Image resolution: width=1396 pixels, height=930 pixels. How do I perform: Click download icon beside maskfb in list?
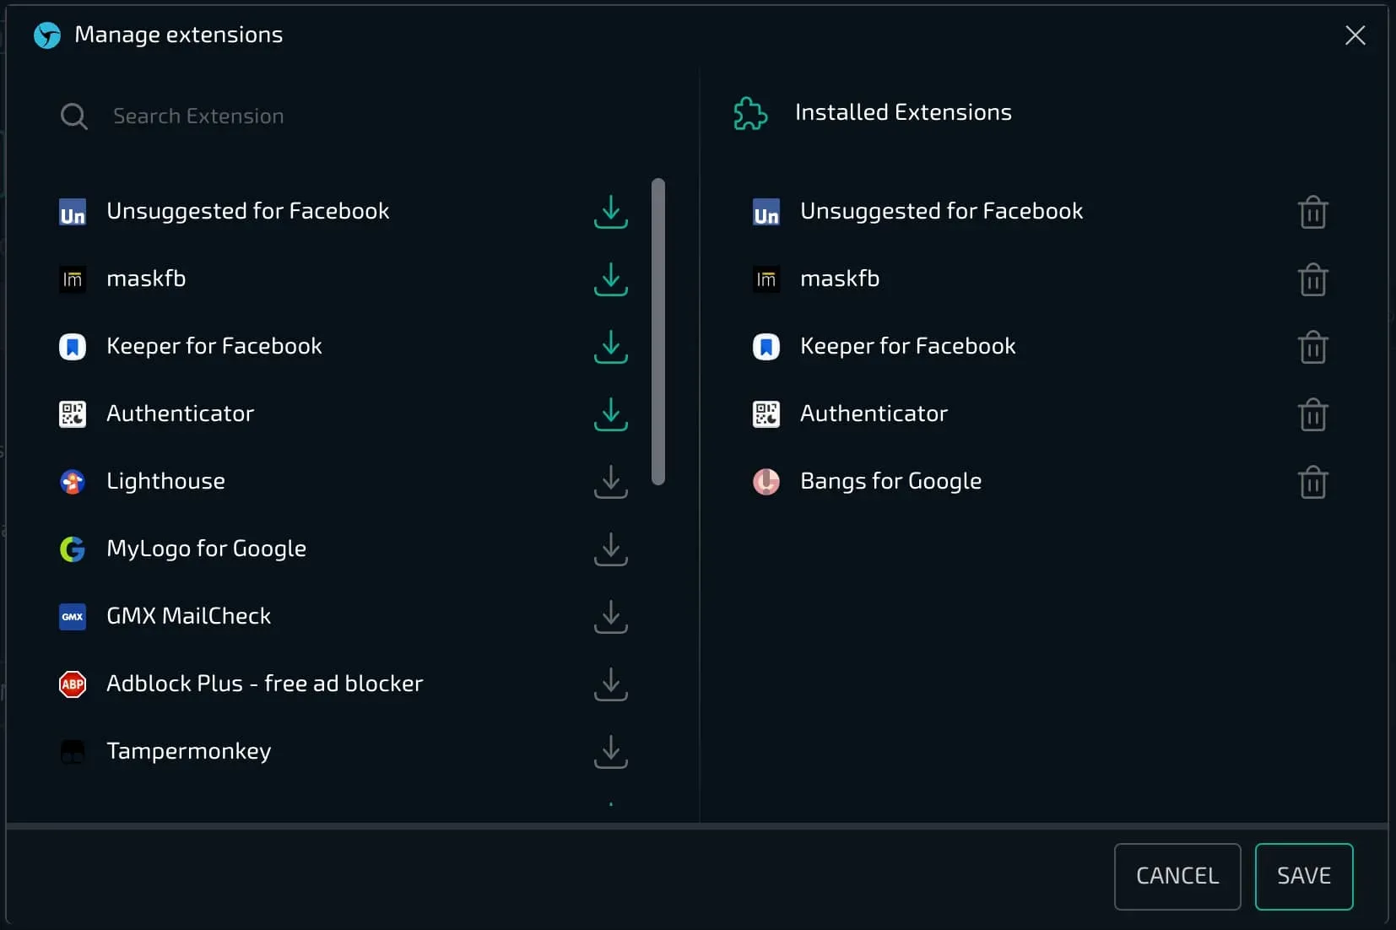coord(610,278)
